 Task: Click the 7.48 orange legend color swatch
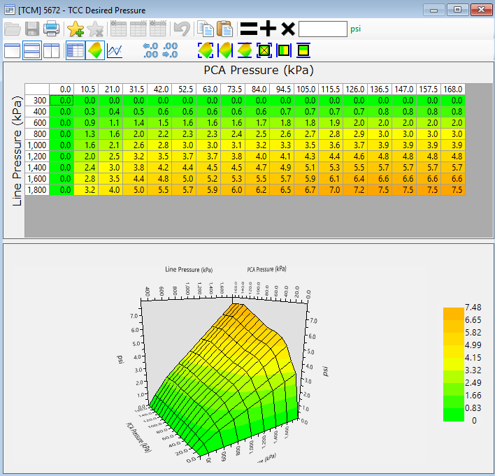(453, 314)
